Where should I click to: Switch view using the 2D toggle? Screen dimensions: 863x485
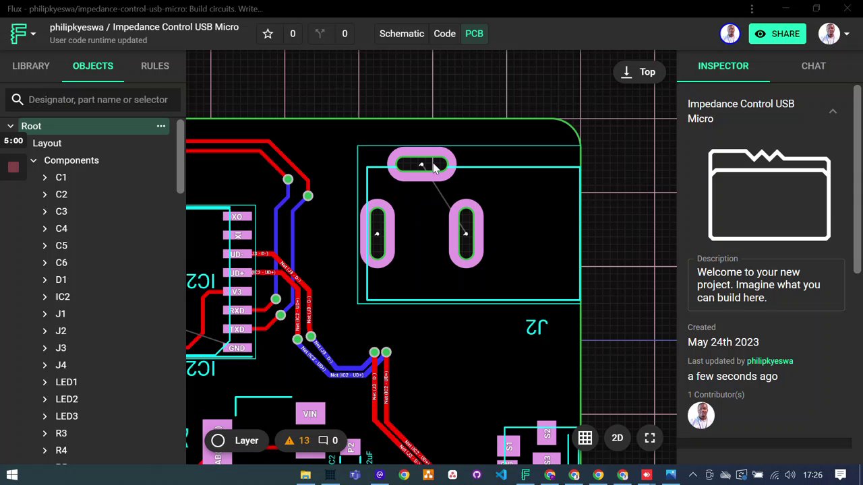(617, 439)
